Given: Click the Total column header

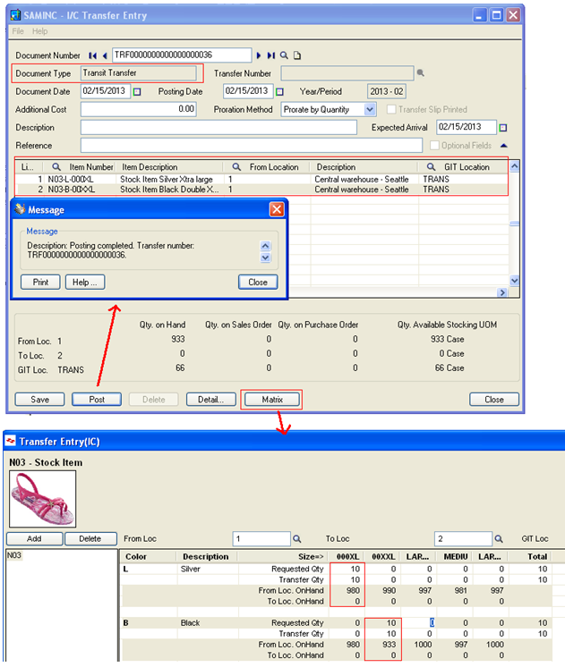Looking at the screenshot, I should (x=530, y=556).
